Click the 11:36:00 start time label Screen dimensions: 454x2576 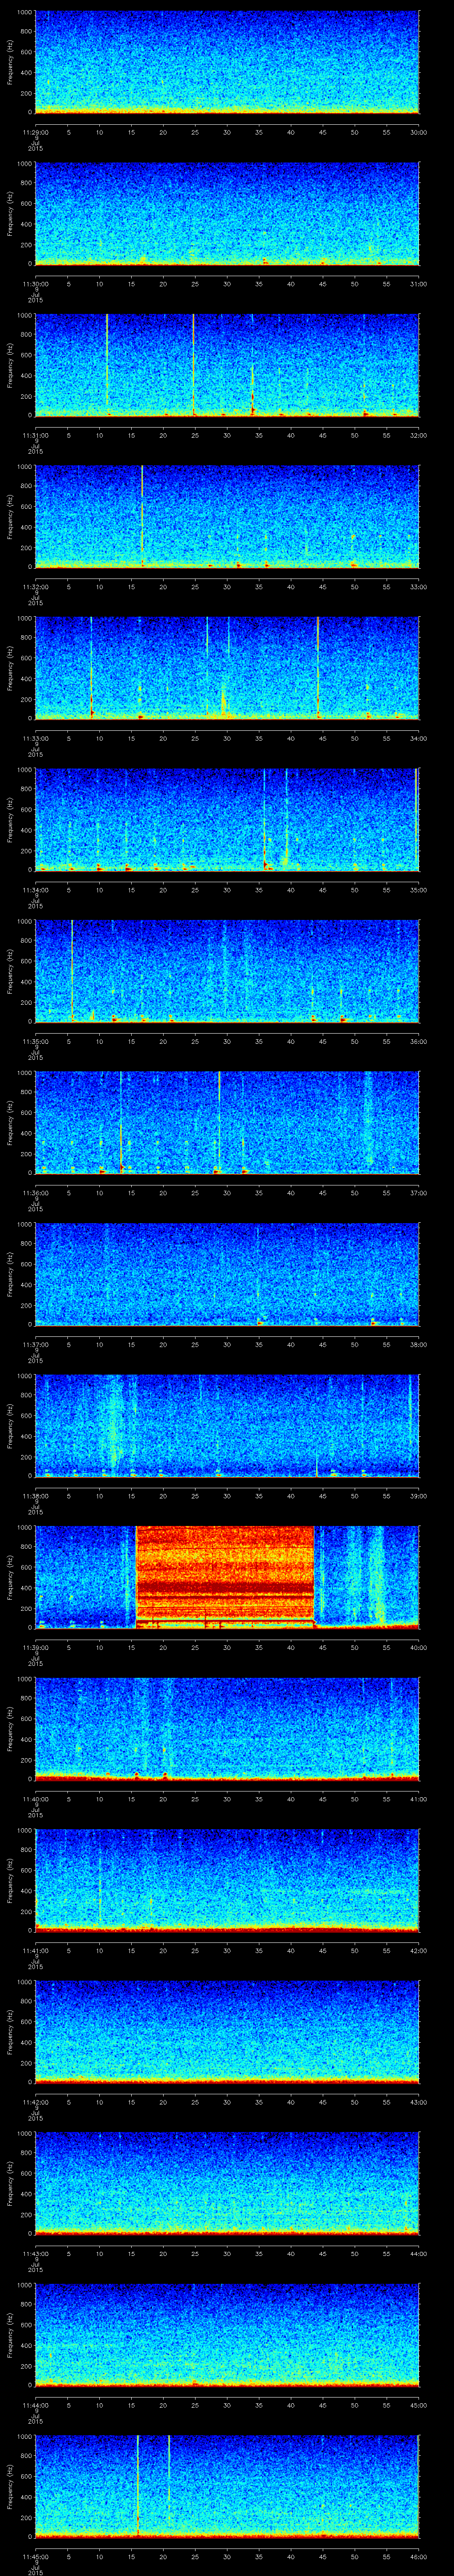(x=35, y=1193)
